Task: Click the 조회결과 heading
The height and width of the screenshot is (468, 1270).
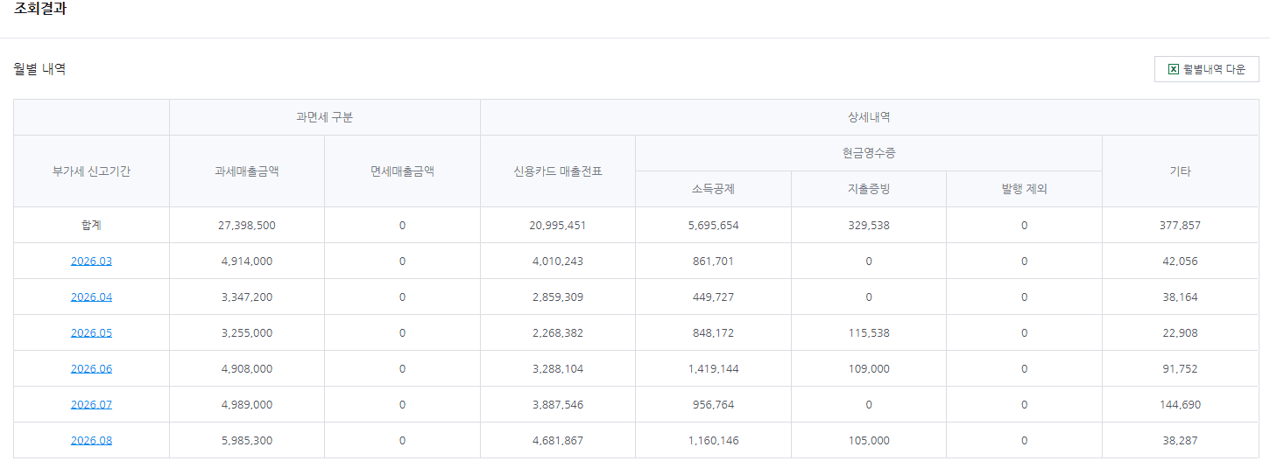Action: click(40, 9)
